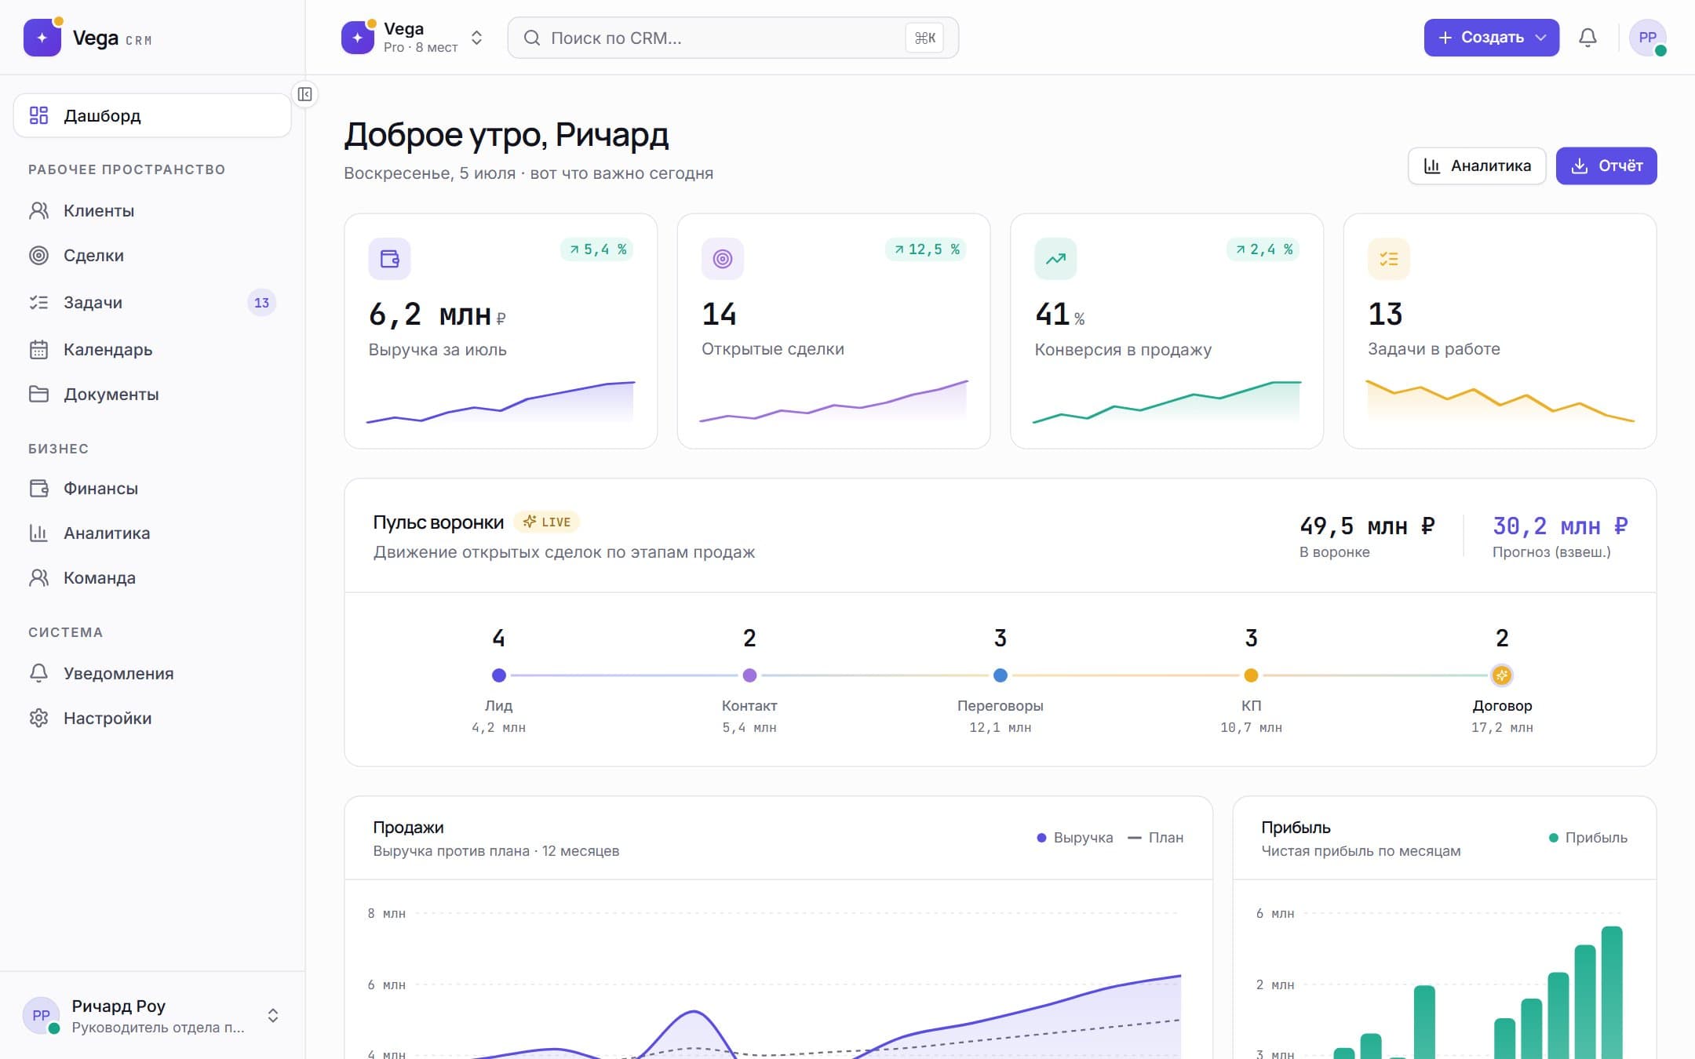Image resolution: width=1695 pixels, height=1059 pixels.
Task: Click the sparkline in Конверсия в продажу card
Action: click(x=1167, y=402)
